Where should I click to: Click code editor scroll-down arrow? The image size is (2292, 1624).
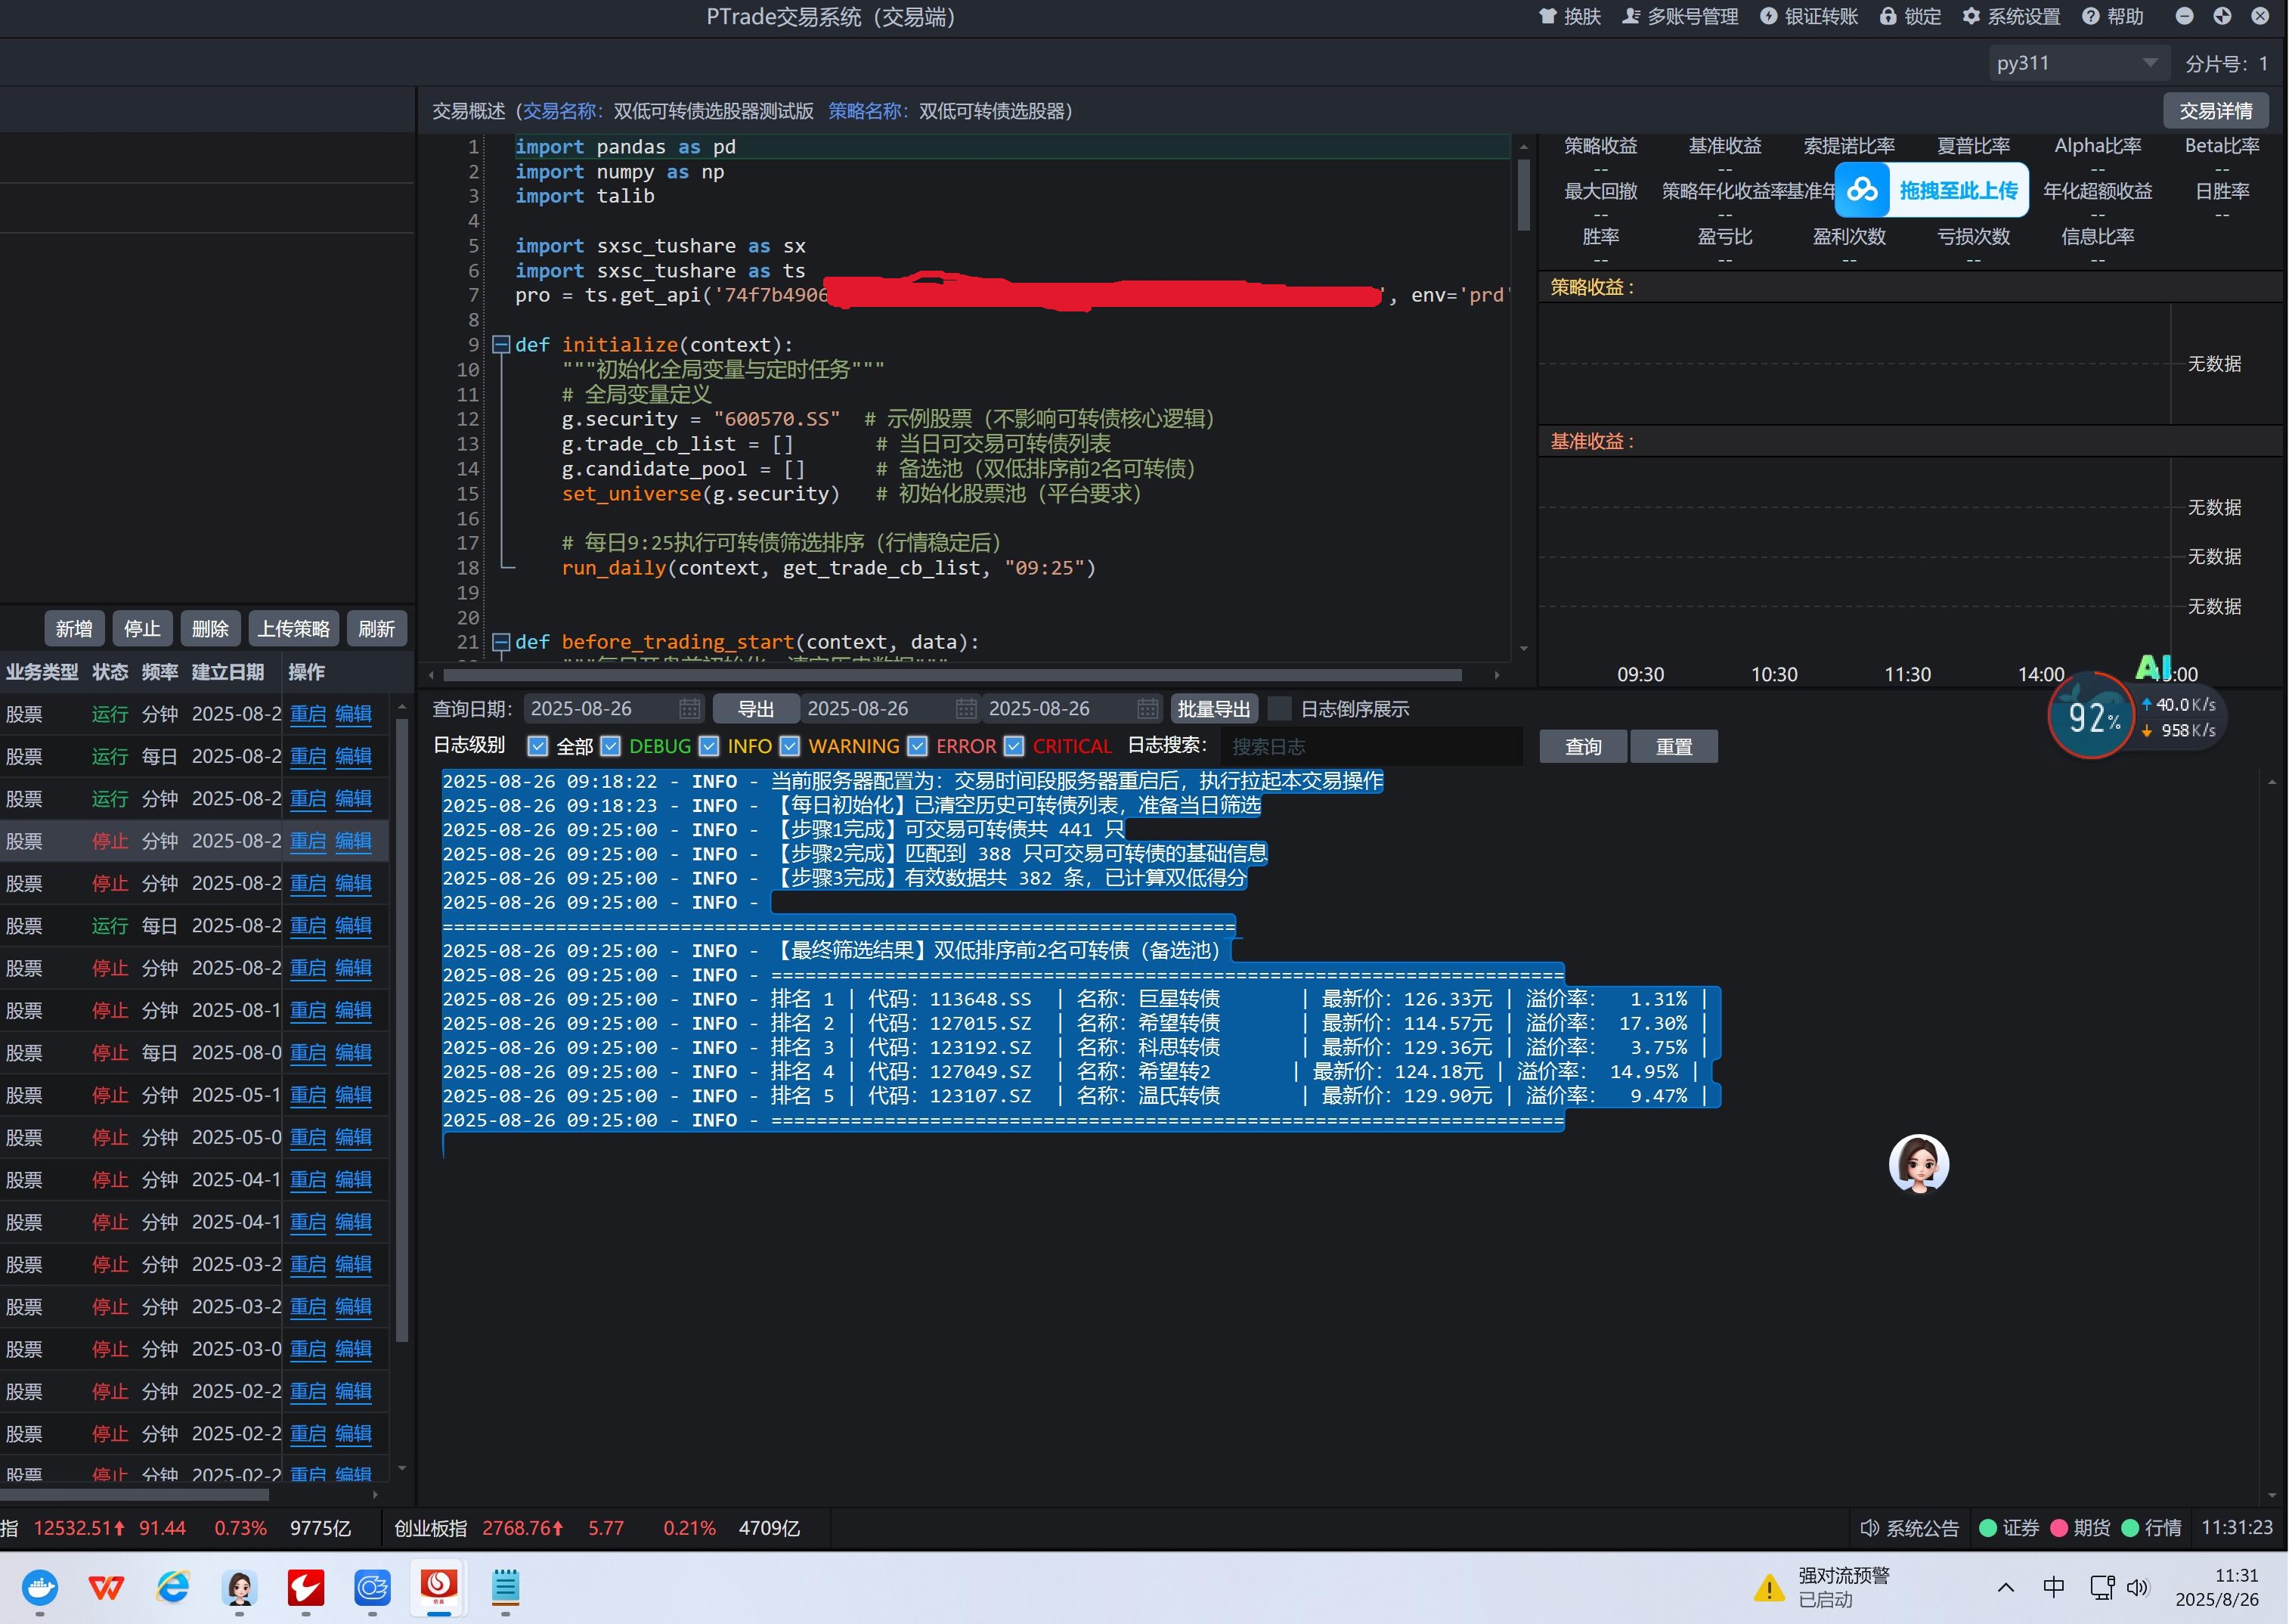pyautogui.click(x=1524, y=649)
